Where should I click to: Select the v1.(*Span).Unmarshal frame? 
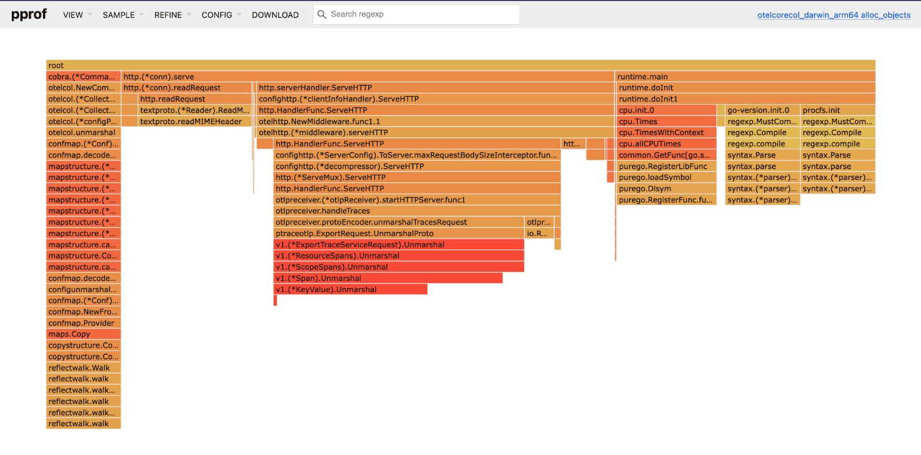(388, 278)
